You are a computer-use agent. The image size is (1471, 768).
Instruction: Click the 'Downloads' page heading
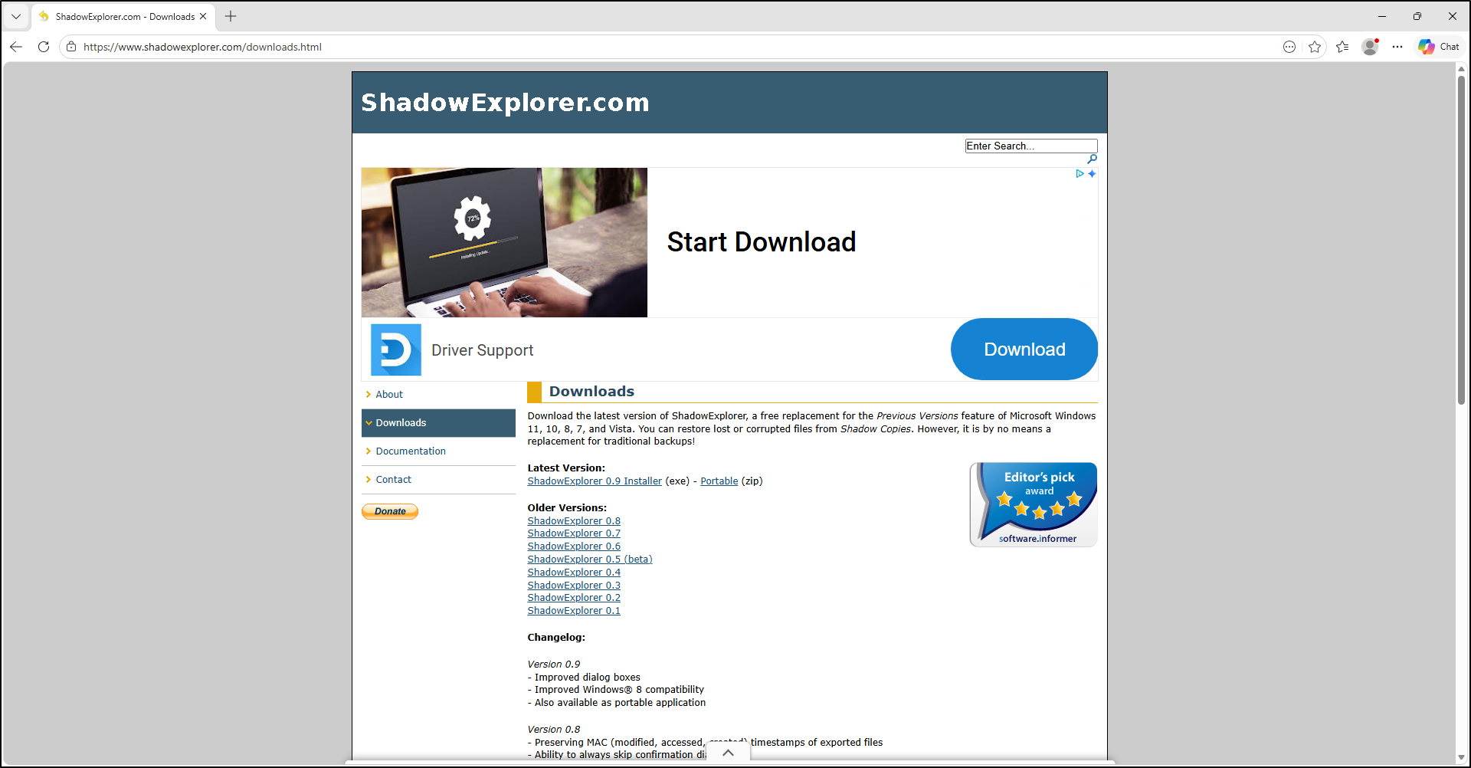tap(591, 392)
